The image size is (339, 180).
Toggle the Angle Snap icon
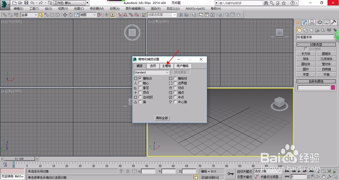point(125,15)
